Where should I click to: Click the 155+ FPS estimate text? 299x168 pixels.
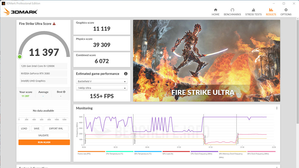pyautogui.click(x=102, y=96)
